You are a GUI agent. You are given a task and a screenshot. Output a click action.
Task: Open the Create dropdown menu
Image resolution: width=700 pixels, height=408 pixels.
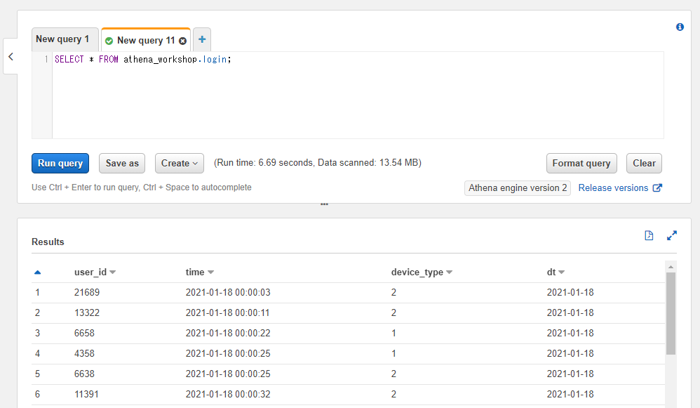[179, 163]
